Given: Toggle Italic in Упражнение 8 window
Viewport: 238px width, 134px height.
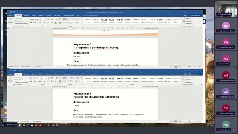Looking at the screenshot, I should click(x=33, y=82).
